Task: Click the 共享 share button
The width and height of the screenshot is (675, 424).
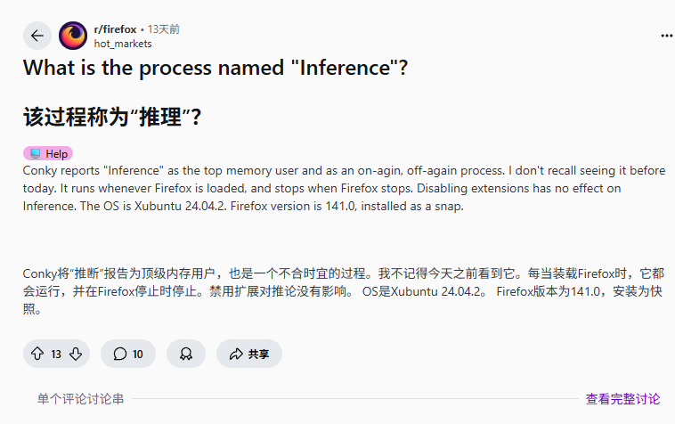Action: click(249, 354)
